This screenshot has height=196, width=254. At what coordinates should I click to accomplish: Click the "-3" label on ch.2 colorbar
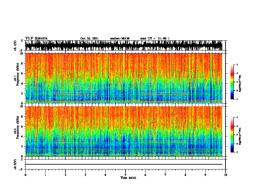click(x=237, y=118)
